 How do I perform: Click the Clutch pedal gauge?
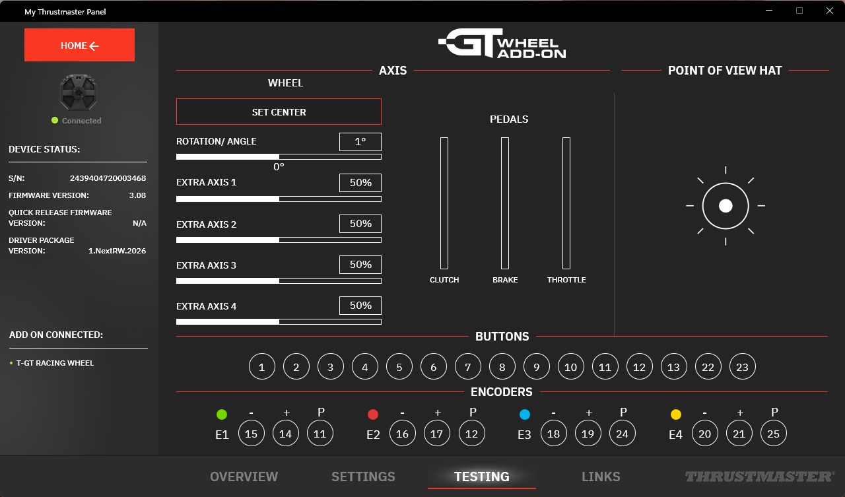pyautogui.click(x=444, y=203)
